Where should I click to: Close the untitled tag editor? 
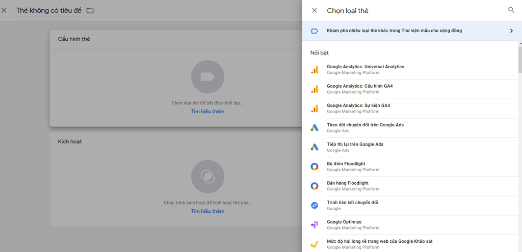click(4, 10)
